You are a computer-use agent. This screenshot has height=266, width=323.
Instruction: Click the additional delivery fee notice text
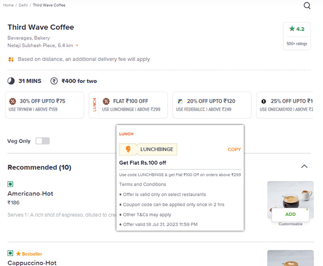pos(84,59)
